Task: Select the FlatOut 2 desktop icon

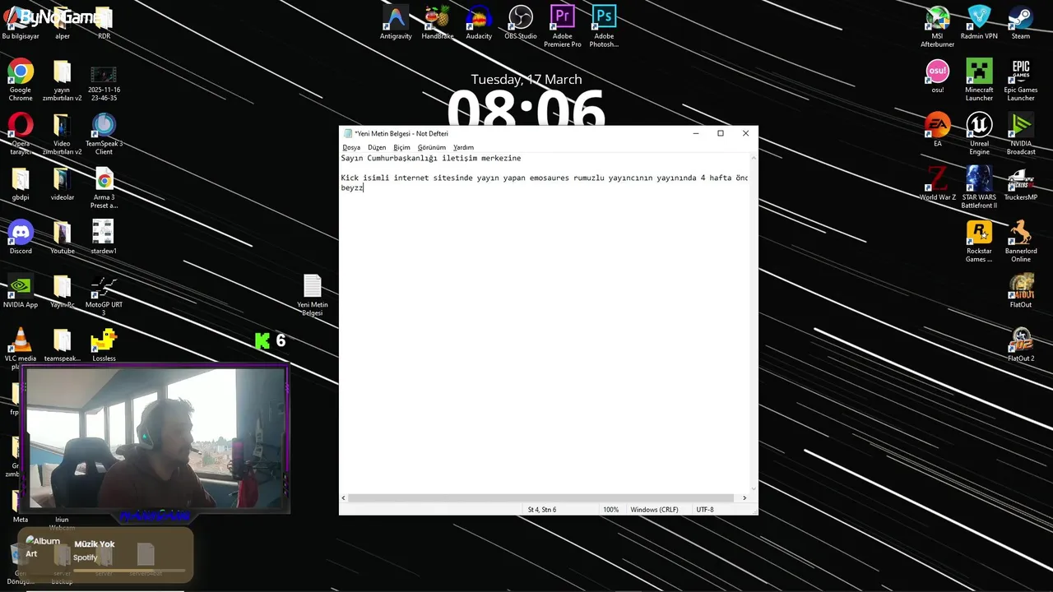Action: 1021,344
